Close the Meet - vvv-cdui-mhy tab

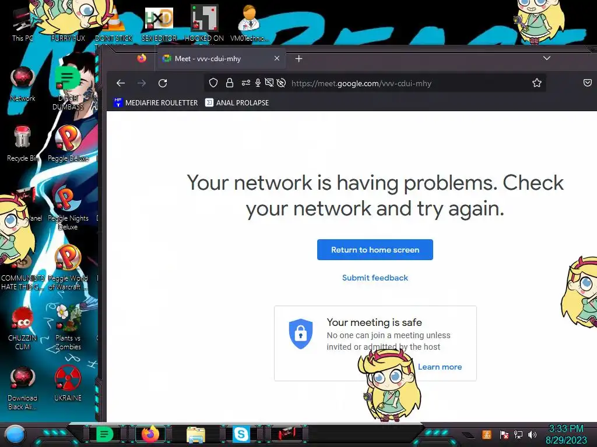[277, 59]
